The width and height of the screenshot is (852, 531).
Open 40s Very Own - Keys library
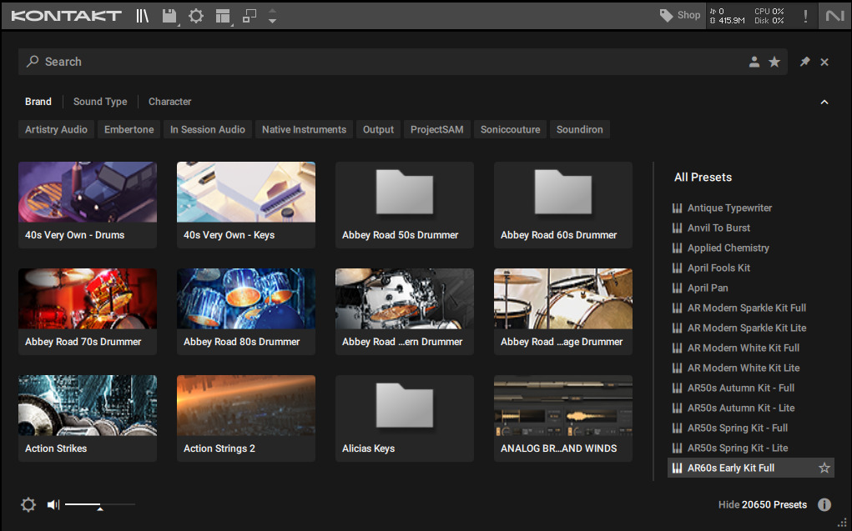[246, 205]
